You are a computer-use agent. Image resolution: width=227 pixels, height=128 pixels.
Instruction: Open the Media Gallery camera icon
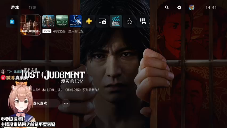[x=102, y=21]
